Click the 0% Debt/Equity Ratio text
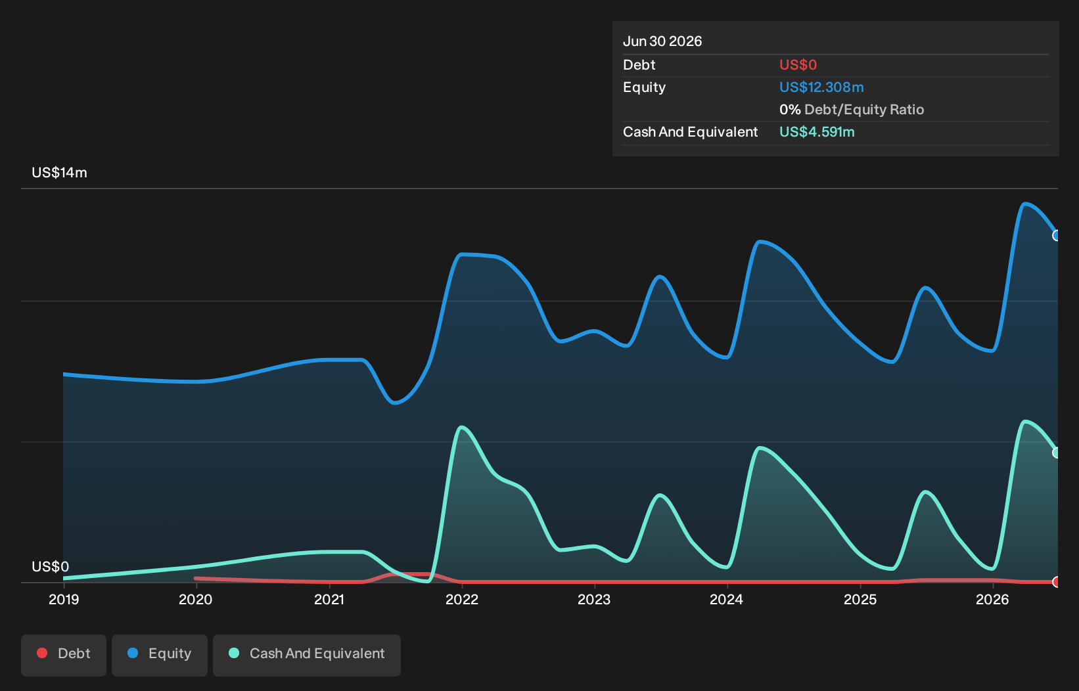The height and width of the screenshot is (691, 1079). pos(852,110)
